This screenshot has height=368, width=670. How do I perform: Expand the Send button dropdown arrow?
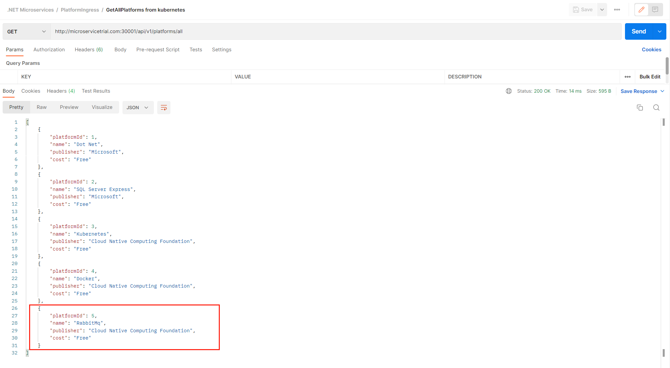click(x=659, y=31)
